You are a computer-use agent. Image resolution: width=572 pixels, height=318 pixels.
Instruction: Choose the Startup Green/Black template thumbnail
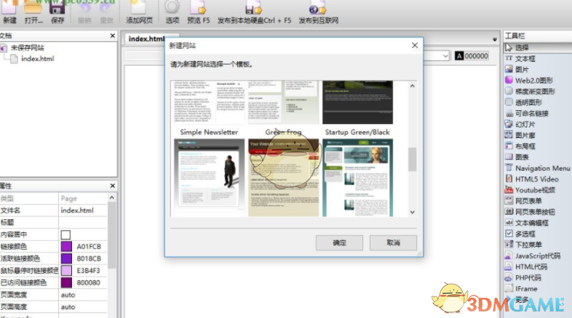pos(357,102)
